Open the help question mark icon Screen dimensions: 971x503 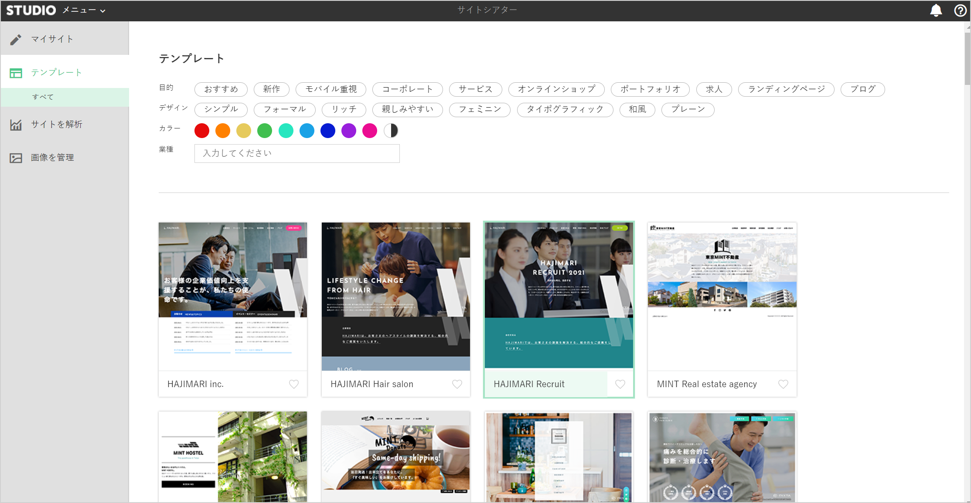(960, 10)
